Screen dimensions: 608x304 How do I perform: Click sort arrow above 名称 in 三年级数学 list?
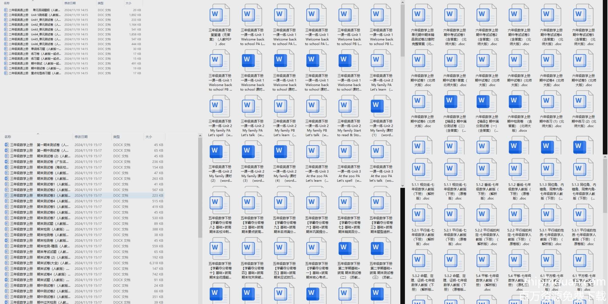point(38,134)
